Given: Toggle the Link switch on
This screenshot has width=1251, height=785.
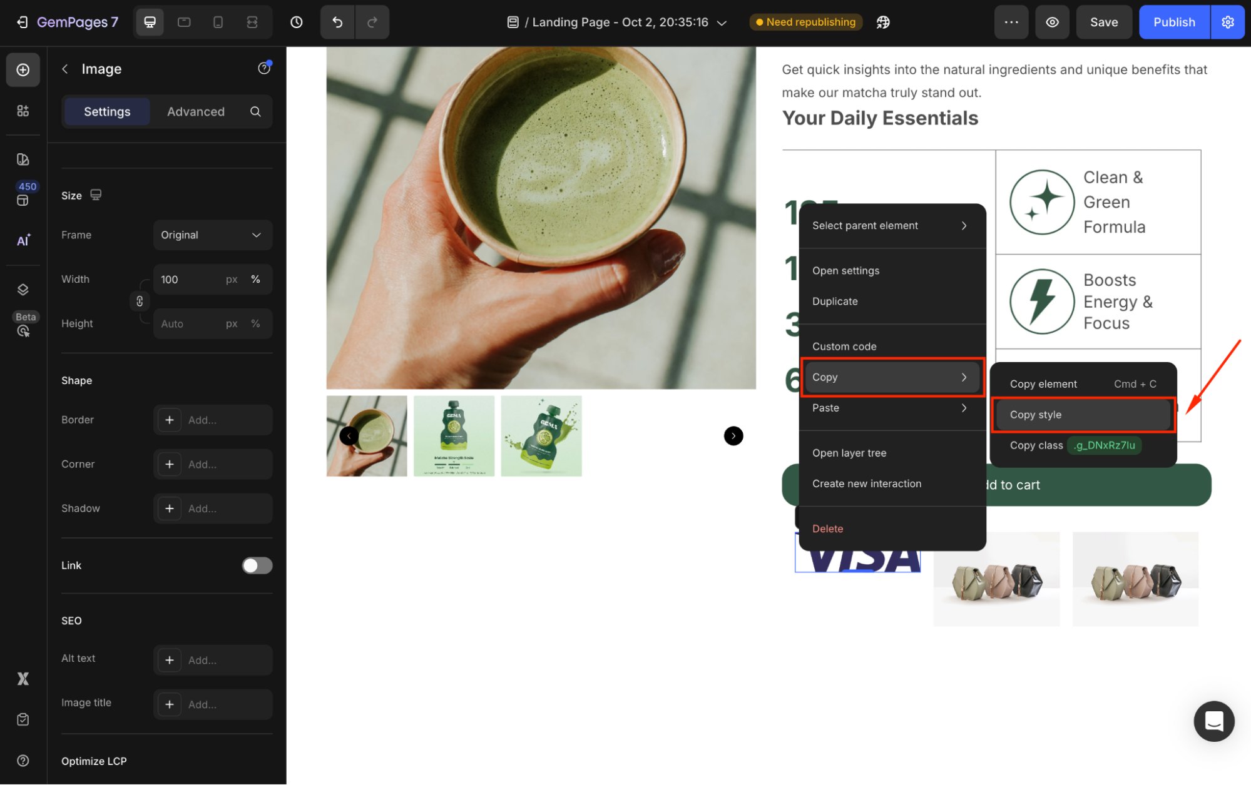Looking at the screenshot, I should coord(257,565).
